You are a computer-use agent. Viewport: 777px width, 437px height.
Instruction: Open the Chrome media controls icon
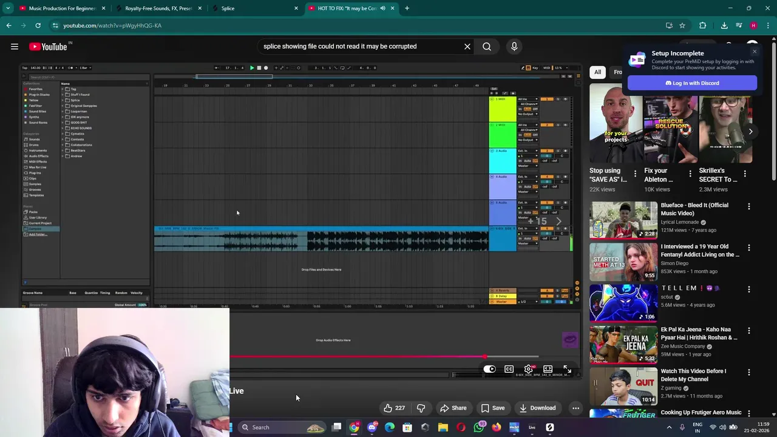coord(739,25)
